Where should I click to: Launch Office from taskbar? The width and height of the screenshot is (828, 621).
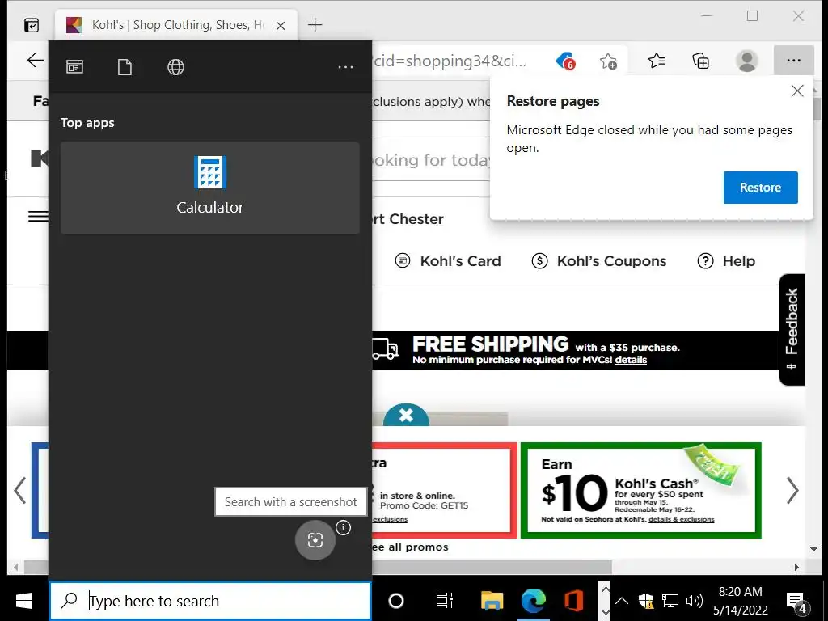(573, 601)
